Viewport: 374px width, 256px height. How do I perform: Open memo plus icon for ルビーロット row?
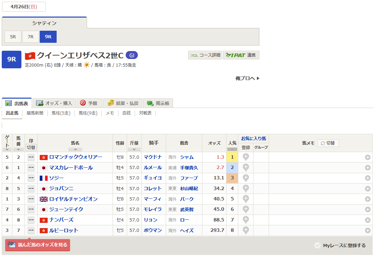[367, 230]
